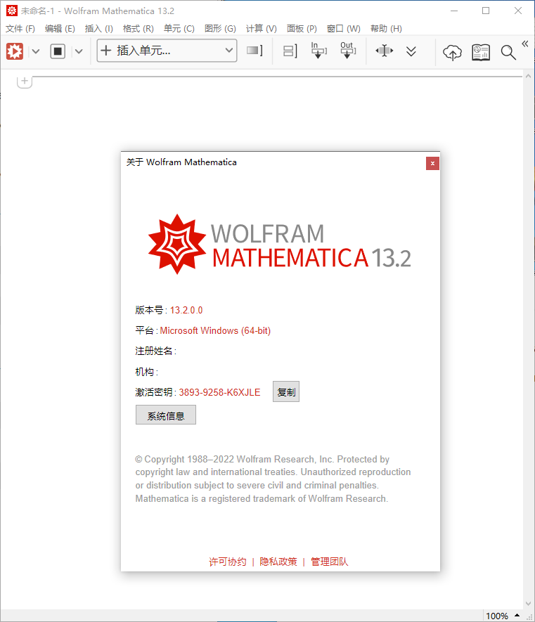Click the scrollbar up arrow
Viewport: 535px width, 622px height.
click(x=528, y=76)
